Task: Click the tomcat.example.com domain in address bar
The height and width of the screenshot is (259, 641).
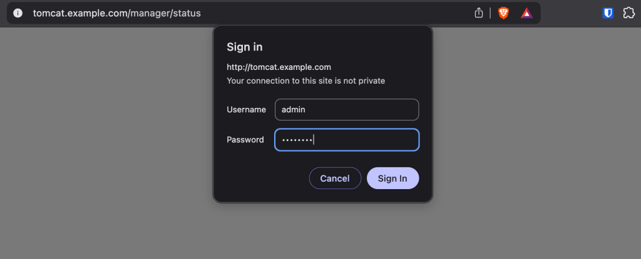Action: 79,13
